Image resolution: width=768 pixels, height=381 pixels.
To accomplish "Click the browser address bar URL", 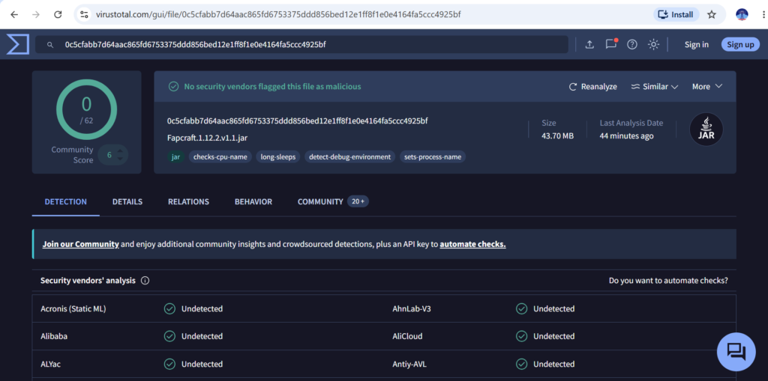I will (277, 15).
